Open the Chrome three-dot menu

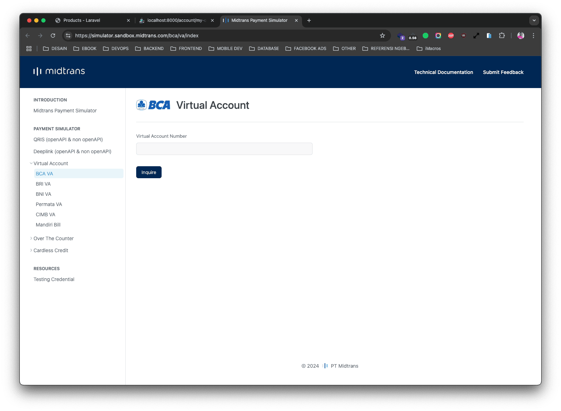point(533,36)
